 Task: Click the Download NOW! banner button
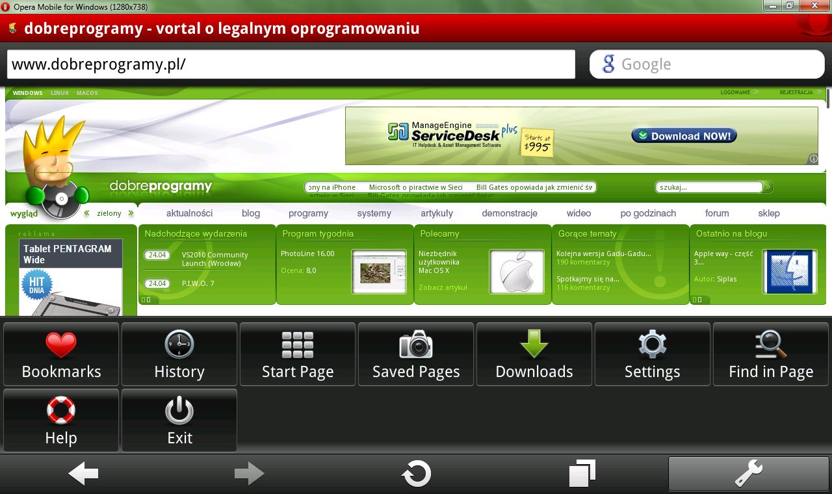[684, 136]
